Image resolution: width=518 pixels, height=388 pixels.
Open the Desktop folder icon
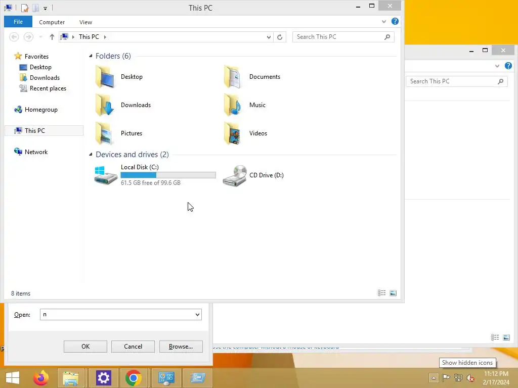pyautogui.click(x=105, y=77)
